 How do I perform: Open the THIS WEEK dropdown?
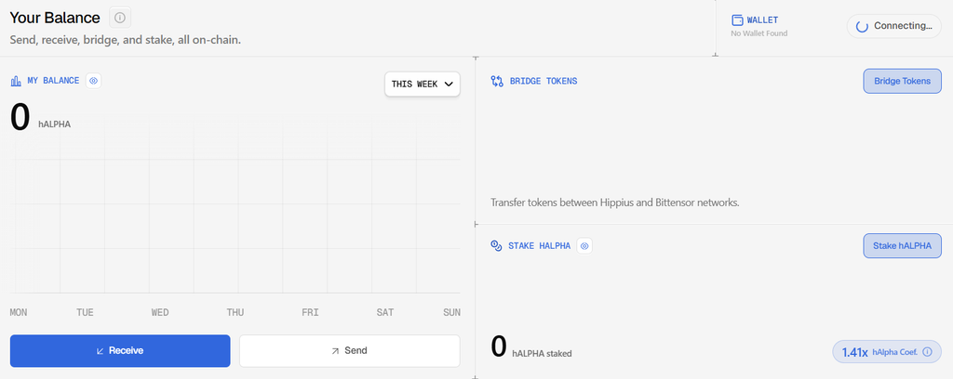point(423,85)
